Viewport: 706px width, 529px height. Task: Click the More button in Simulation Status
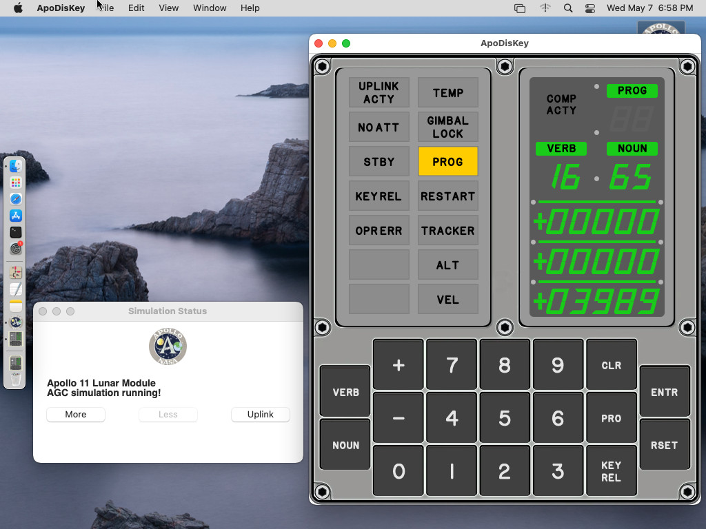click(76, 414)
